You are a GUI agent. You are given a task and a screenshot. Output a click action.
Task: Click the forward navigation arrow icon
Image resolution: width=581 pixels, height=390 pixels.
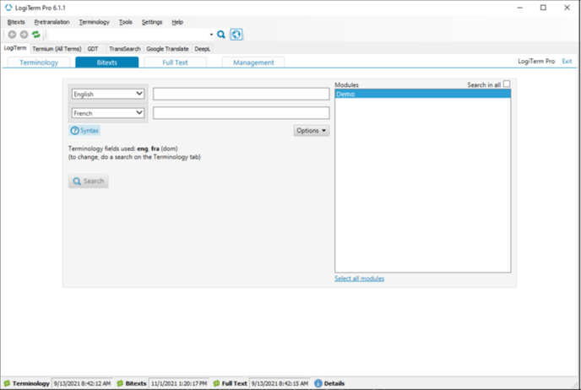pyautogui.click(x=24, y=35)
